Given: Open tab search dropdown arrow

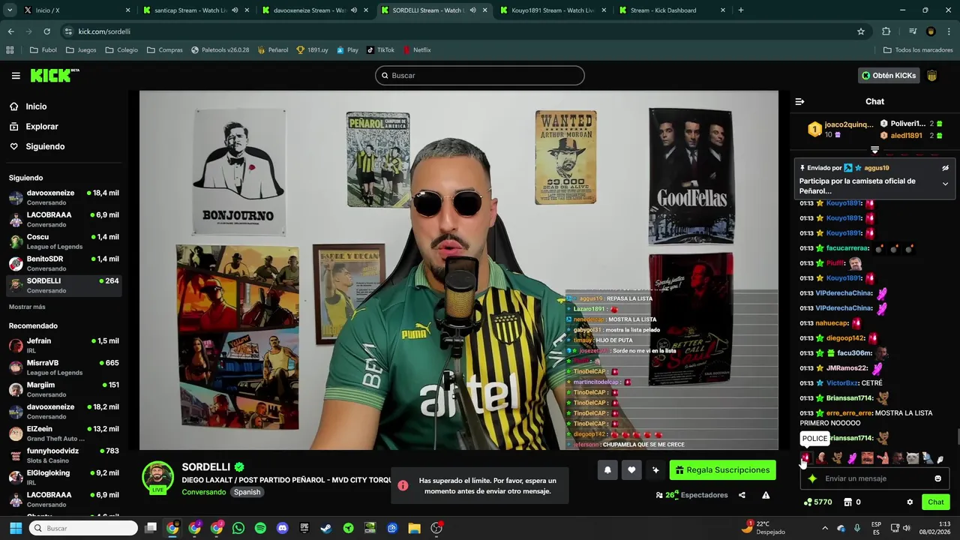Looking at the screenshot, I should tap(10, 10).
